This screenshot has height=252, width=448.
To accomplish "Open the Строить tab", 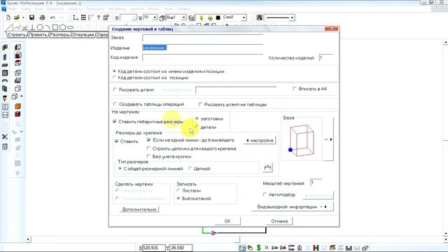I will click(x=17, y=34).
